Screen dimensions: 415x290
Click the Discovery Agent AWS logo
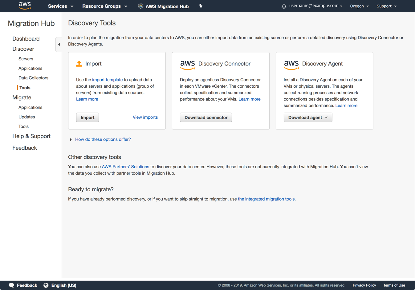click(x=291, y=65)
